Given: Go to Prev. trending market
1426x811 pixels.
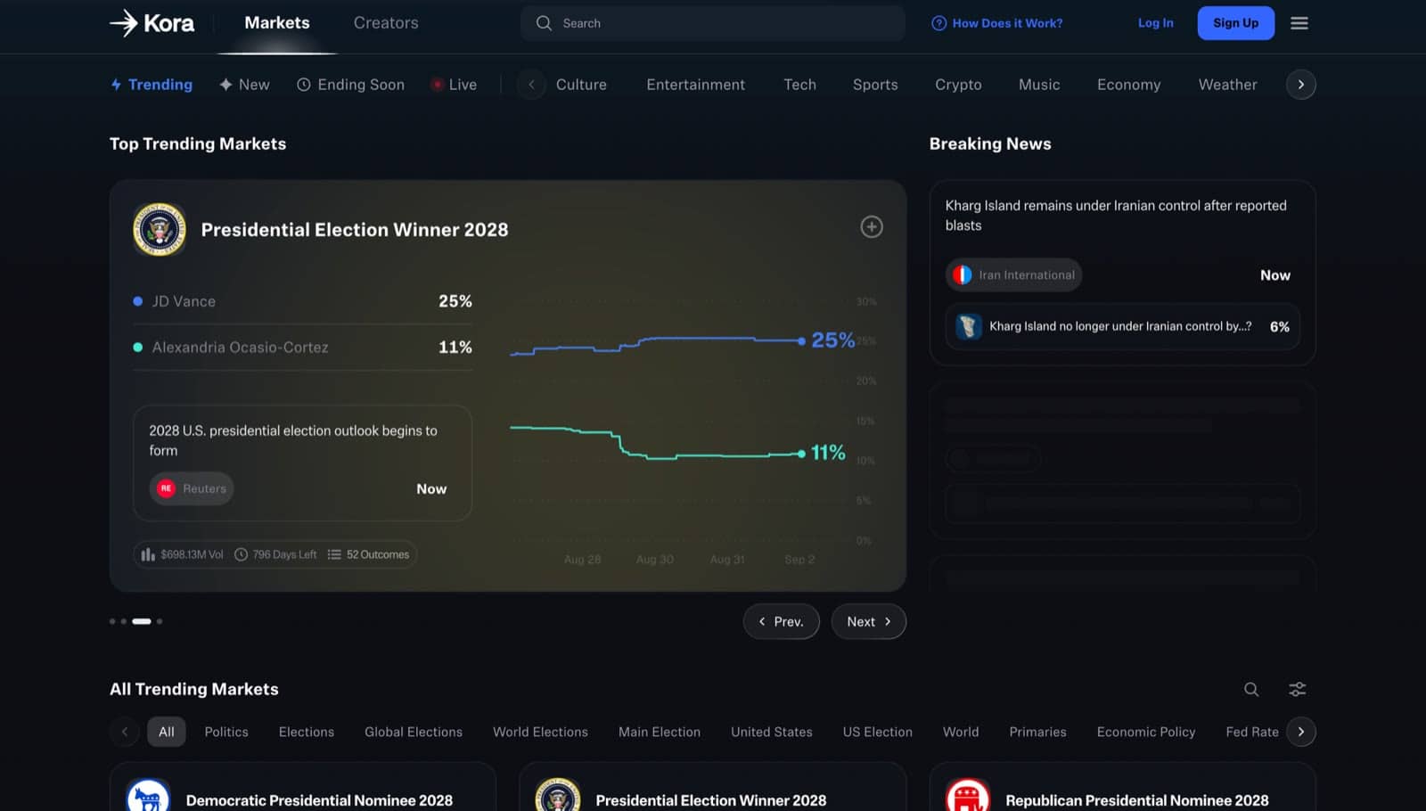Looking at the screenshot, I should (x=782, y=621).
